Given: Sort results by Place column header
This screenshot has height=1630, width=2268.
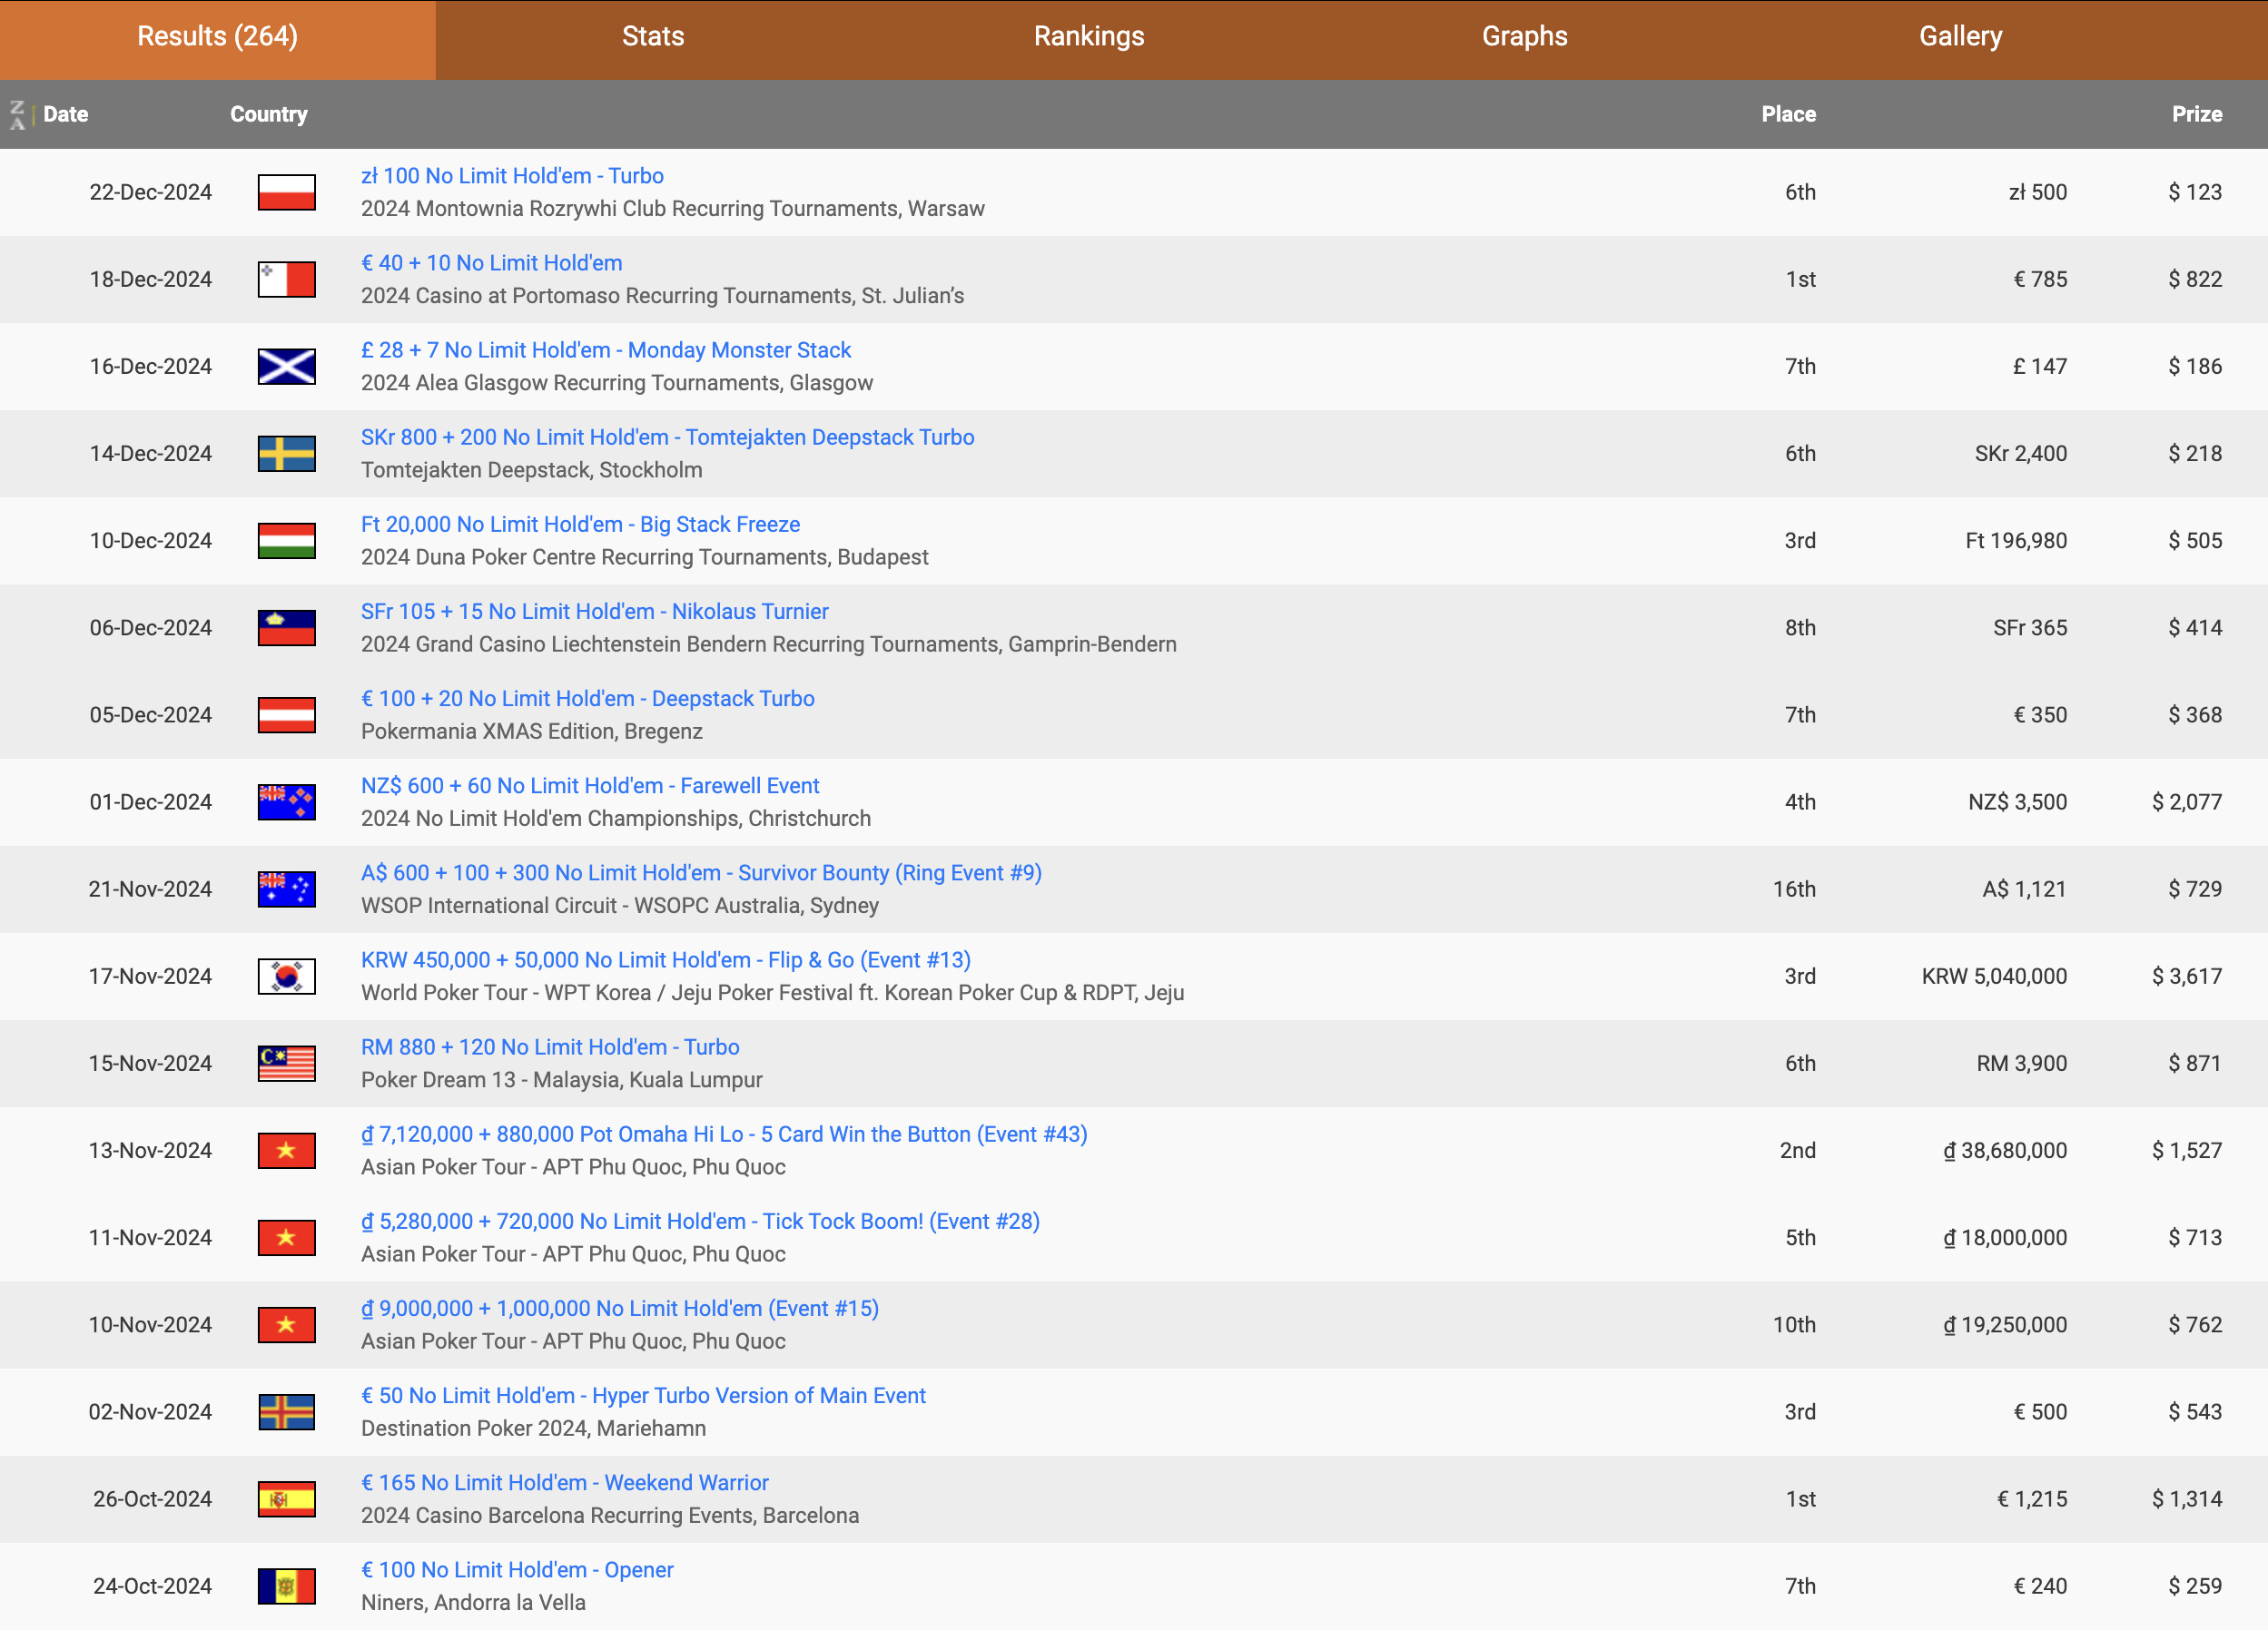Looking at the screenshot, I should (1788, 114).
